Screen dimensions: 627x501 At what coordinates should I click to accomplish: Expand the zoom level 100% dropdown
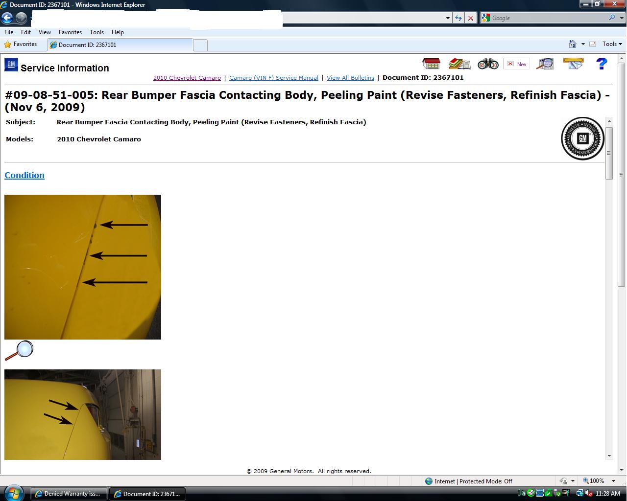(613, 481)
